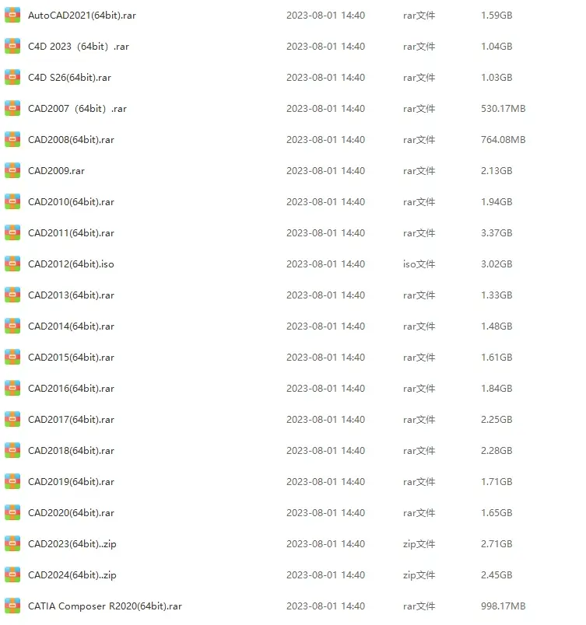Click the archive icon for CAD2013(64bit).rar
Image resolution: width=586 pixels, height=625 pixels.
pos(12,295)
